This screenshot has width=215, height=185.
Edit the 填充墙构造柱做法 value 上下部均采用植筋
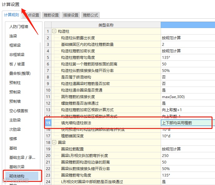[188, 123]
